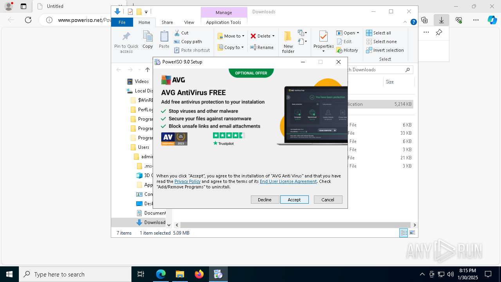This screenshot has height=282, width=501.
Task: Open the New item dropdown icon
Action: [302, 33]
